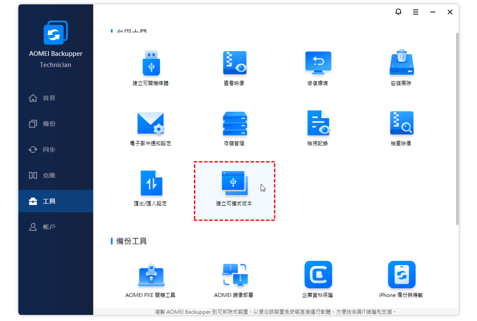Go to the 首頁 home page
This screenshot has width=477, height=321.
55,98
